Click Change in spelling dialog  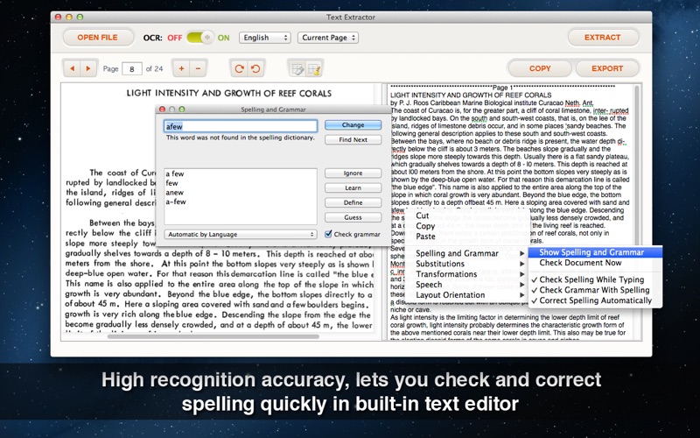(x=353, y=125)
